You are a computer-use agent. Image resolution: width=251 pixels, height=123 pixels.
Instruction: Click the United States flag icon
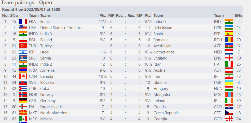point(23,28)
